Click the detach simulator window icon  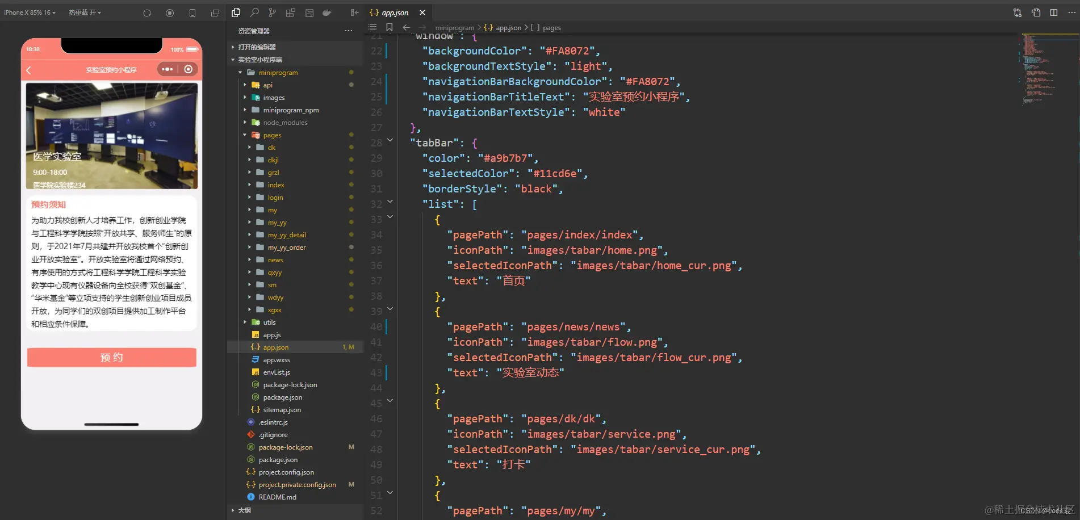tap(215, 13)
